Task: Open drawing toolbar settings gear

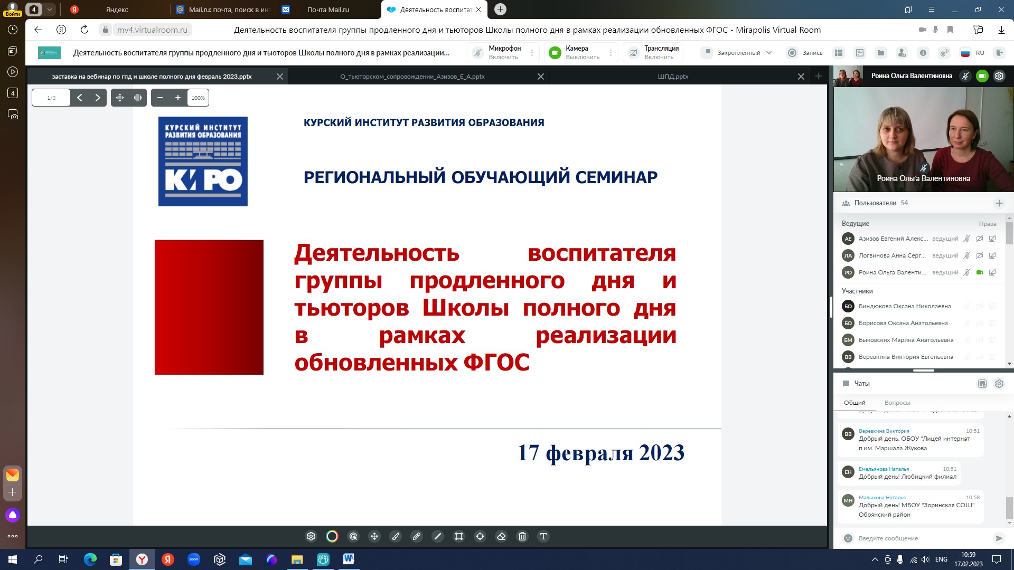Action: tap(311, 536)
